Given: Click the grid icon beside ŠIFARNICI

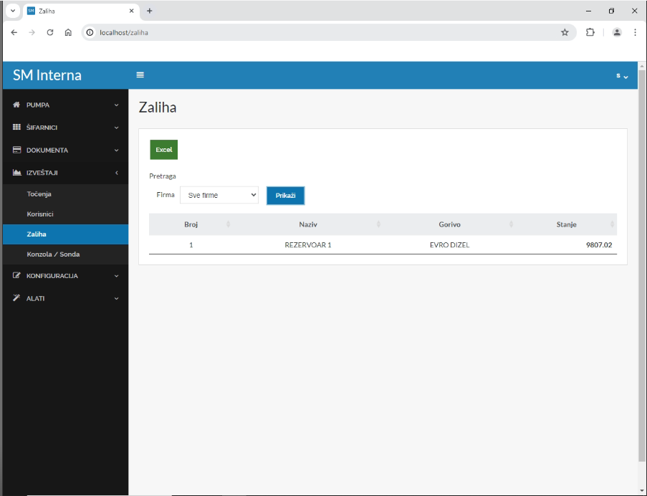Looking at the screenshot, I should click(x=17, y=128).
